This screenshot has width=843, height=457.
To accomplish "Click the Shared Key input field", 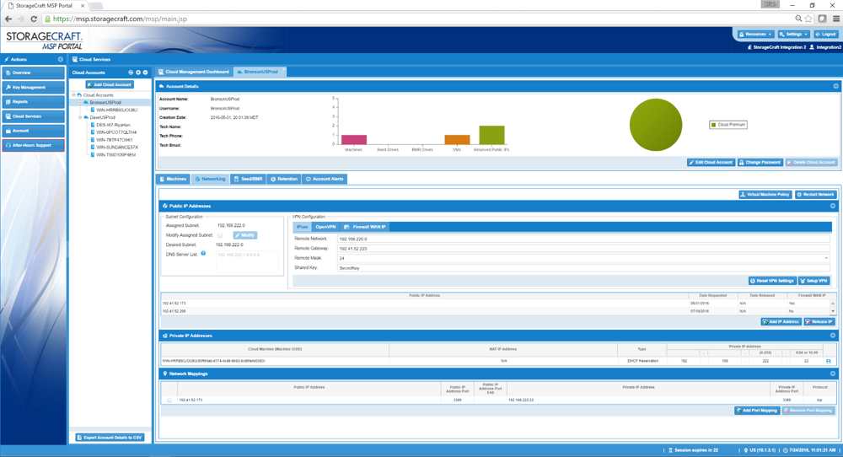I will (x=583, y=268).
